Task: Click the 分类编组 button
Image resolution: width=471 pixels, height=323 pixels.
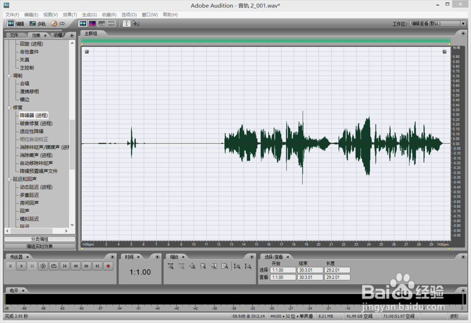Action: tap(40, 239)
